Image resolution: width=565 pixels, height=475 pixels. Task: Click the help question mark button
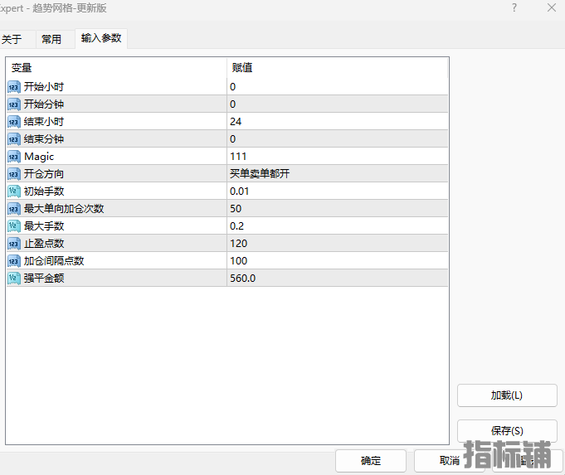514,7
